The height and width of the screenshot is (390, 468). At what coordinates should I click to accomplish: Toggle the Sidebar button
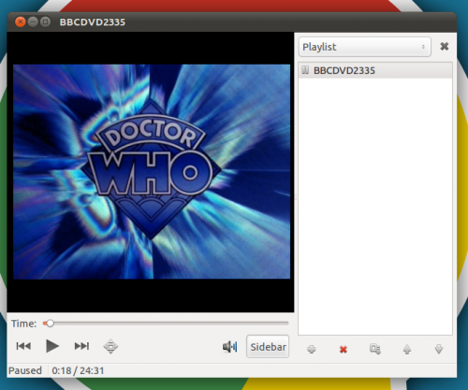point(268,347)
